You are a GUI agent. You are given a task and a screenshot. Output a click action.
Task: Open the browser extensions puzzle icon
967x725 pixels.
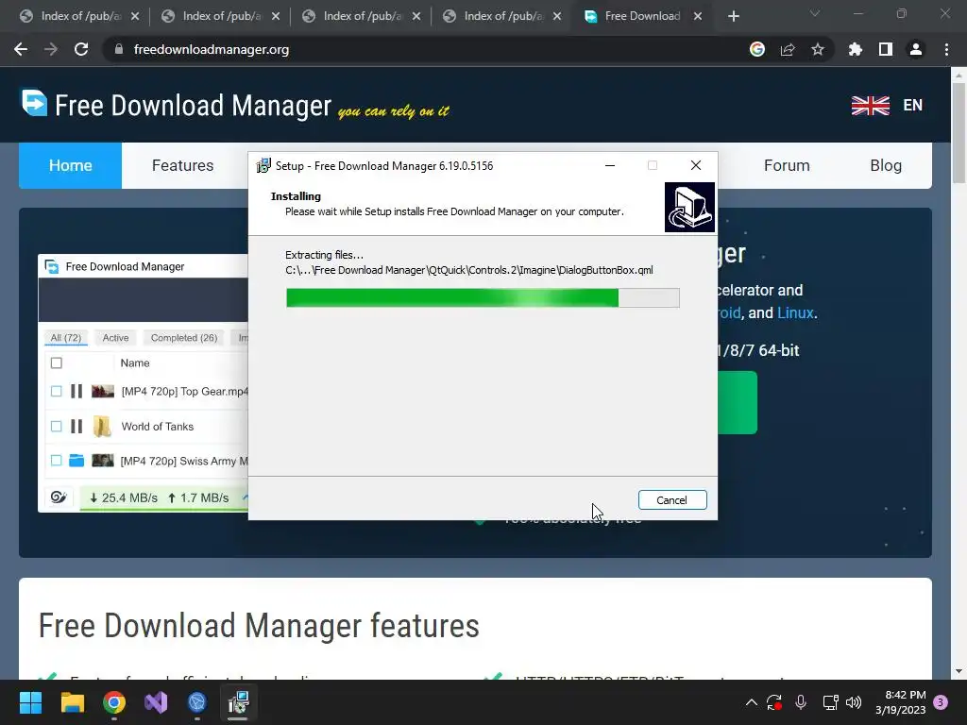[856, 49]
